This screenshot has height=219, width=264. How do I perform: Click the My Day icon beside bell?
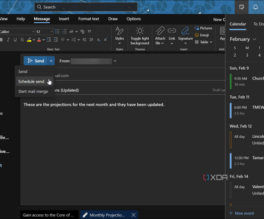(242, 7)
